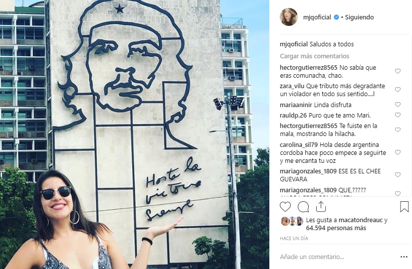Like hectorgutierrez8565's comunacha comment
This screenshot has height=269, width=412.
(398, 71)
